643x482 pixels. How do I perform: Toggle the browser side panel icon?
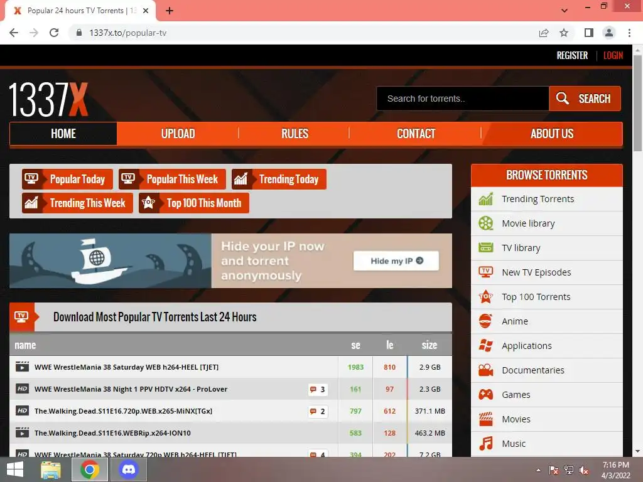(589, 33)
